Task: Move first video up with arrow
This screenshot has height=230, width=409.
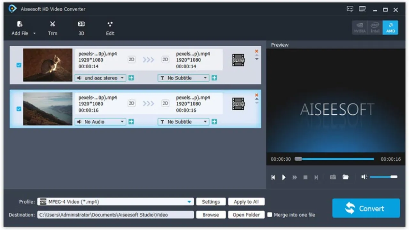Action: pos(257,55)
